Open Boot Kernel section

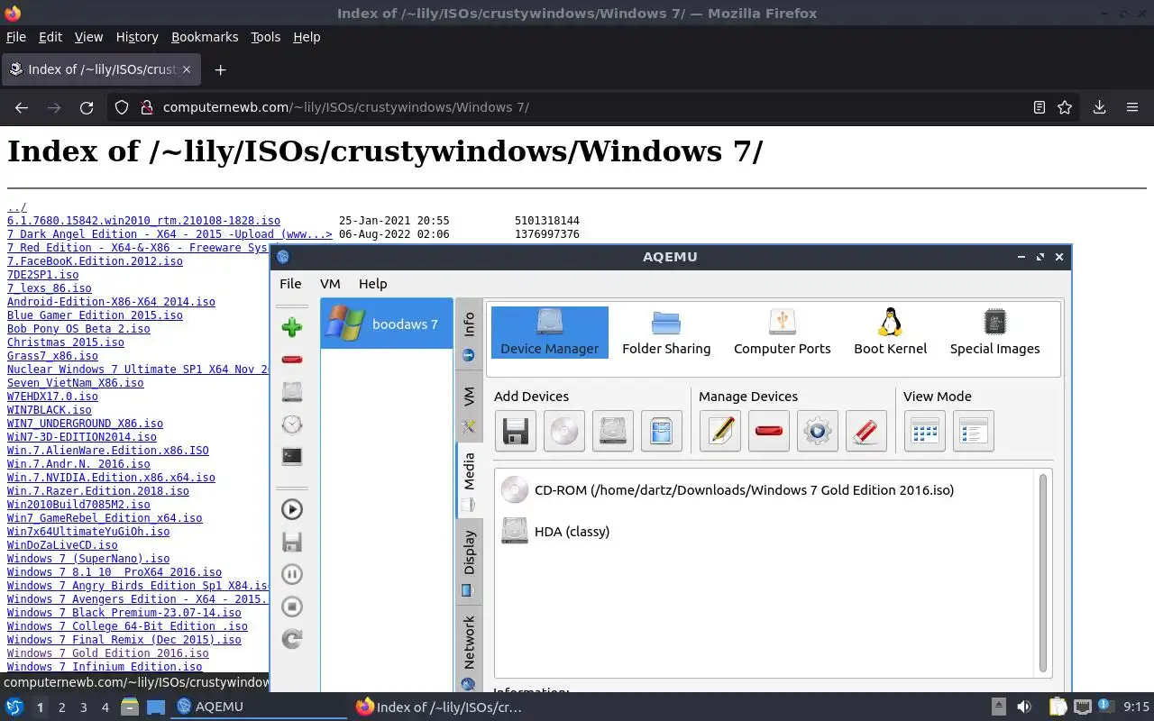891,333
